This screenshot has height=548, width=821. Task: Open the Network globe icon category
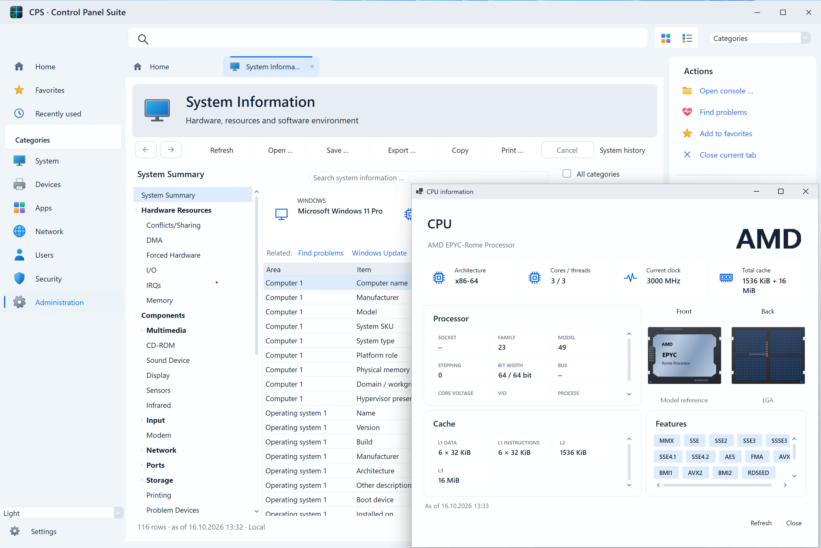pos(19,231)
